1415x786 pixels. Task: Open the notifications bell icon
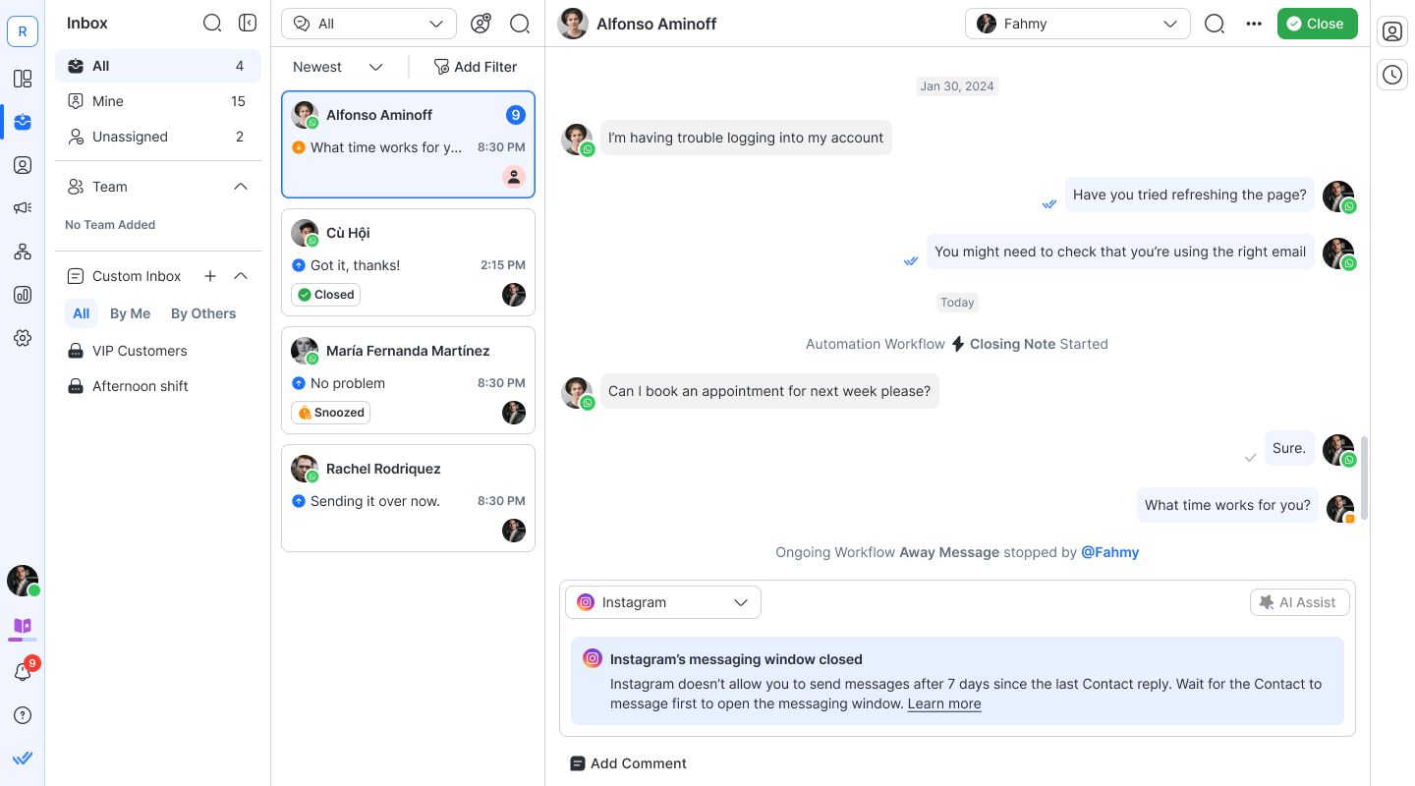click(23, 673)
